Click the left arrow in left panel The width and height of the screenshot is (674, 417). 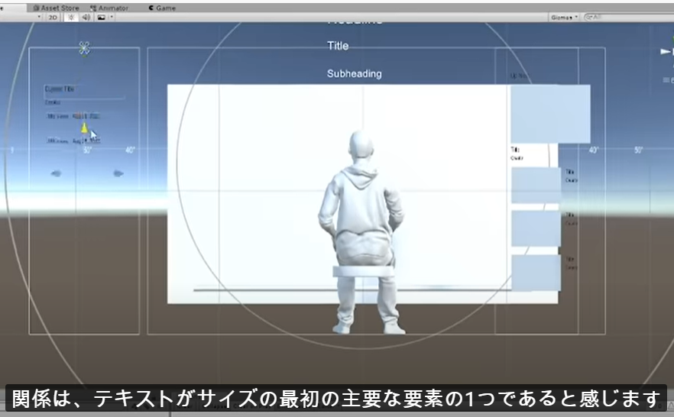[x=56, y=173]
